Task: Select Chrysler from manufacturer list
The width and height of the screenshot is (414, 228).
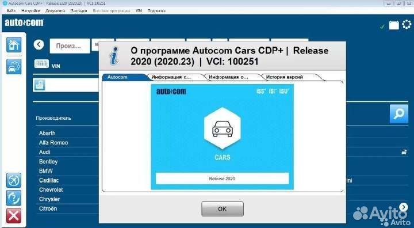Action: [x=49, y=199]
